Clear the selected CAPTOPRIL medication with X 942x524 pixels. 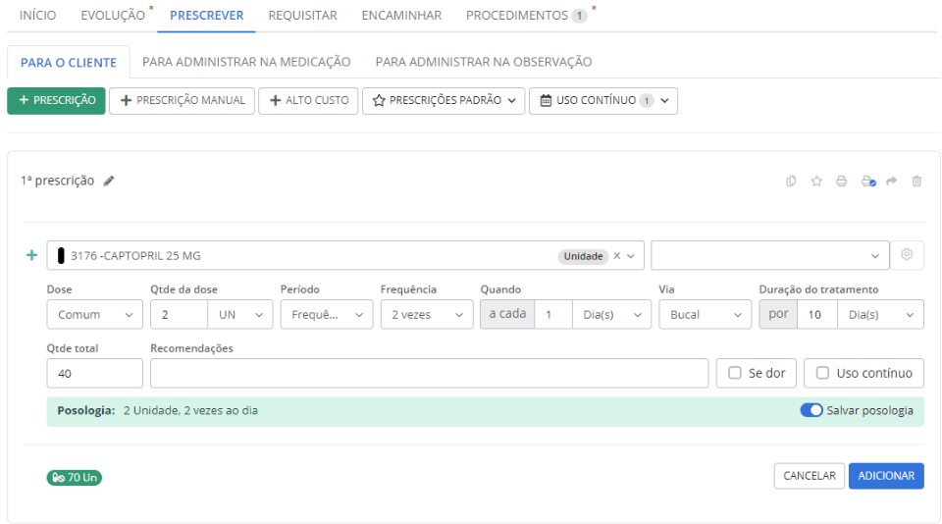coord(617,256)
